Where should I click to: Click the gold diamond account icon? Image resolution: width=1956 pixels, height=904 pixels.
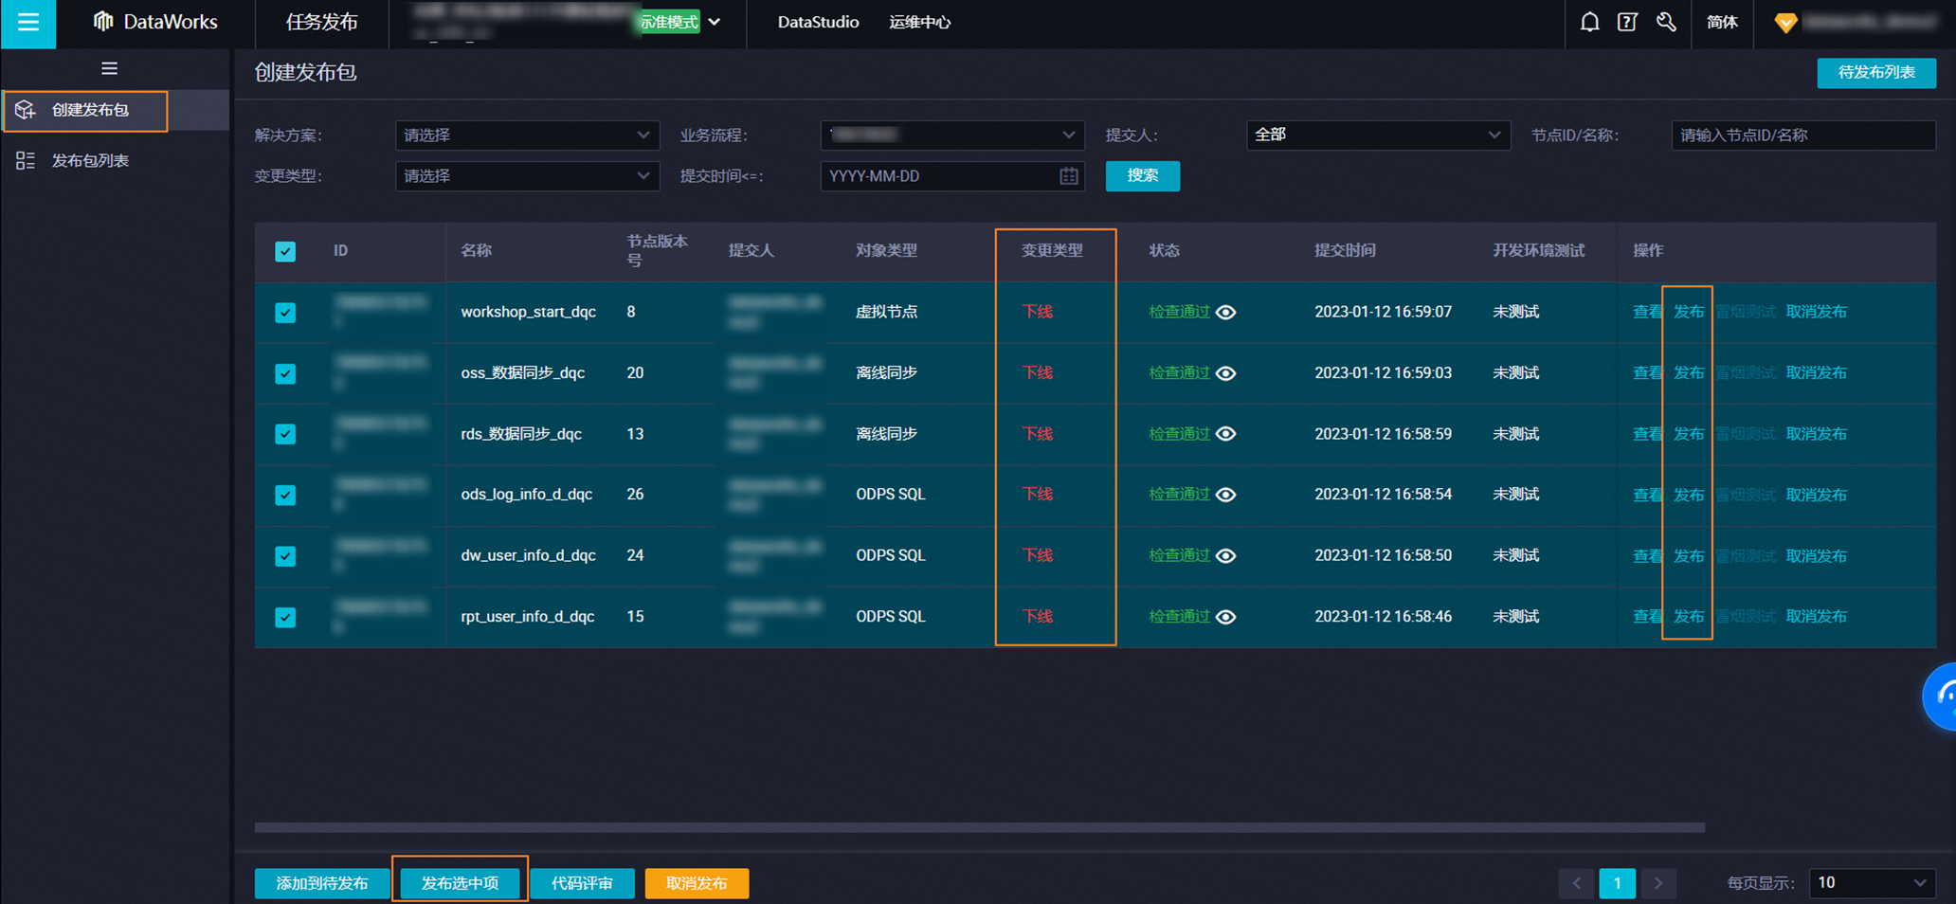click(1785, 23)
